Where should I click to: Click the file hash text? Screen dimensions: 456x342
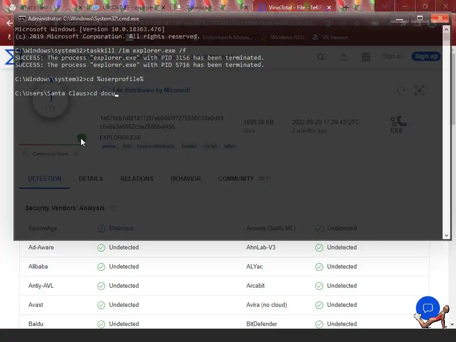161,122
